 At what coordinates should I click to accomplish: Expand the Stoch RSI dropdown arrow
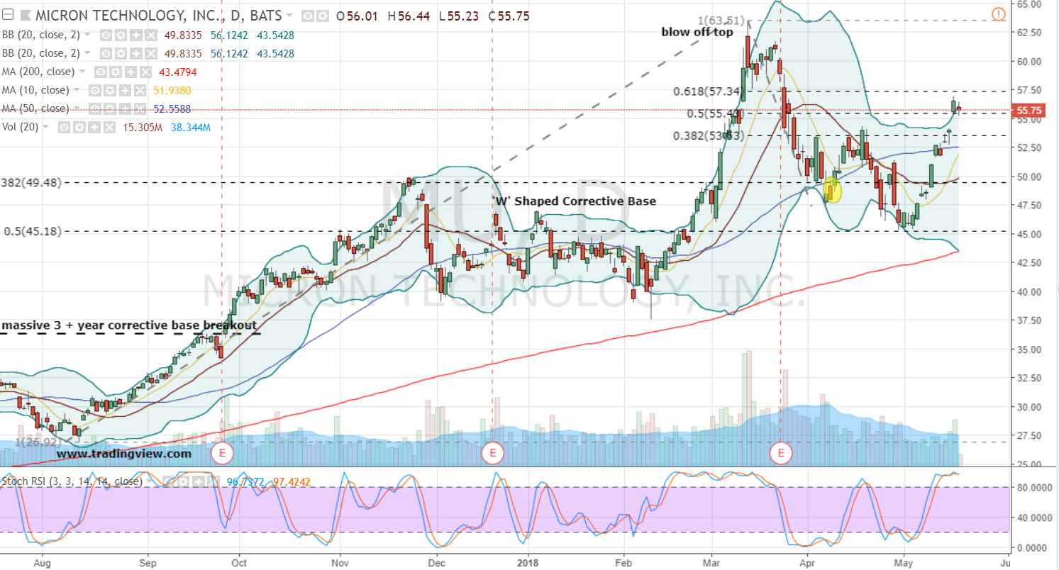[149, 481]
